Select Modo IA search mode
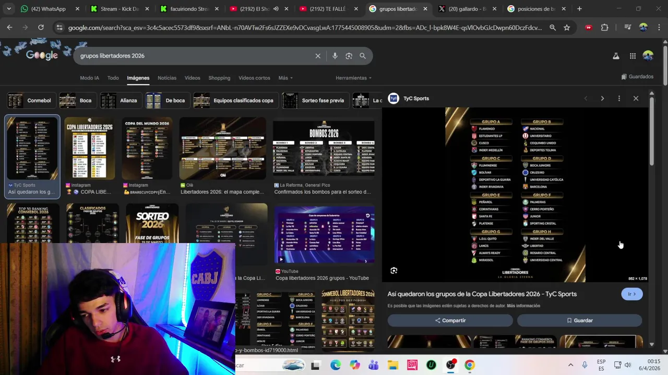Viewport: 668px width, 375px height. 89,78
